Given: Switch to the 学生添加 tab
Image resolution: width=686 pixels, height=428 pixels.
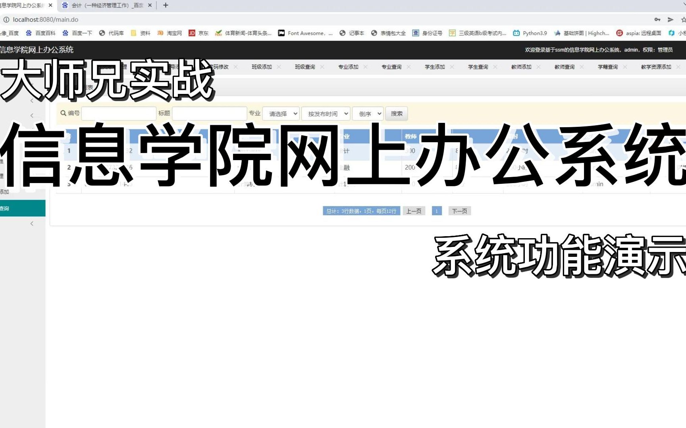Looking at the screenshot, I should [435, 67].
